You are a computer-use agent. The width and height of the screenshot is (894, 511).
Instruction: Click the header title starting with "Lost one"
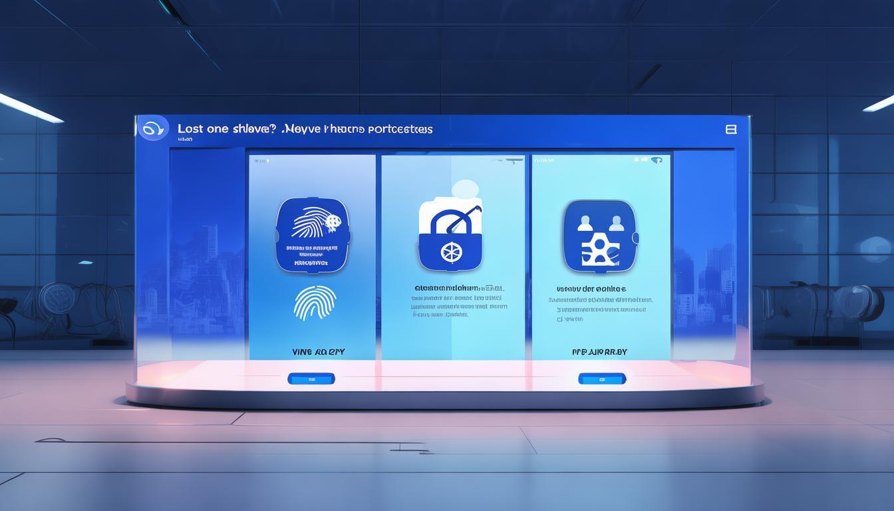click(305, 129)
